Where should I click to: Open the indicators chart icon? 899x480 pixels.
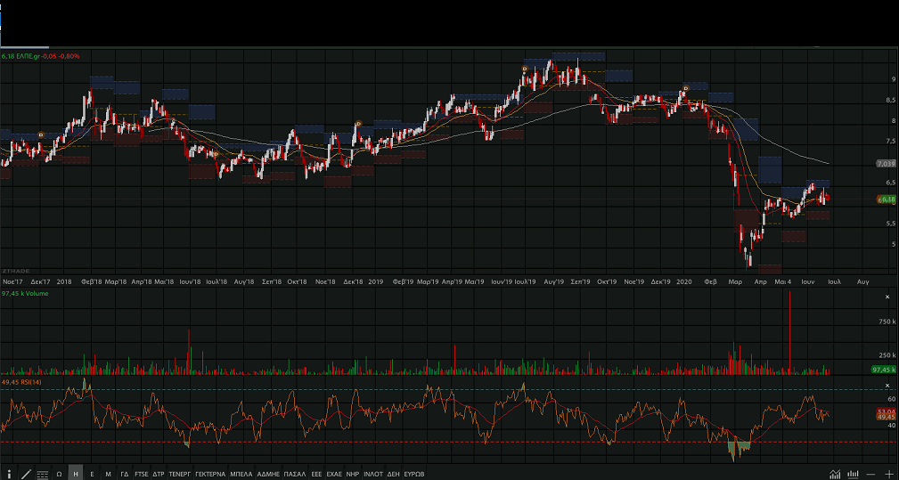[835, 474]
